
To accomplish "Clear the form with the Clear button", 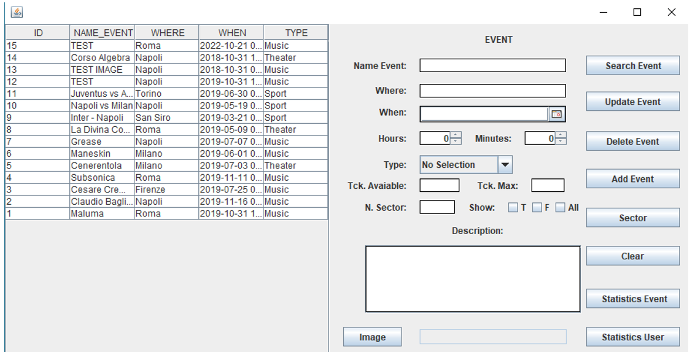I will coord(632,256).
